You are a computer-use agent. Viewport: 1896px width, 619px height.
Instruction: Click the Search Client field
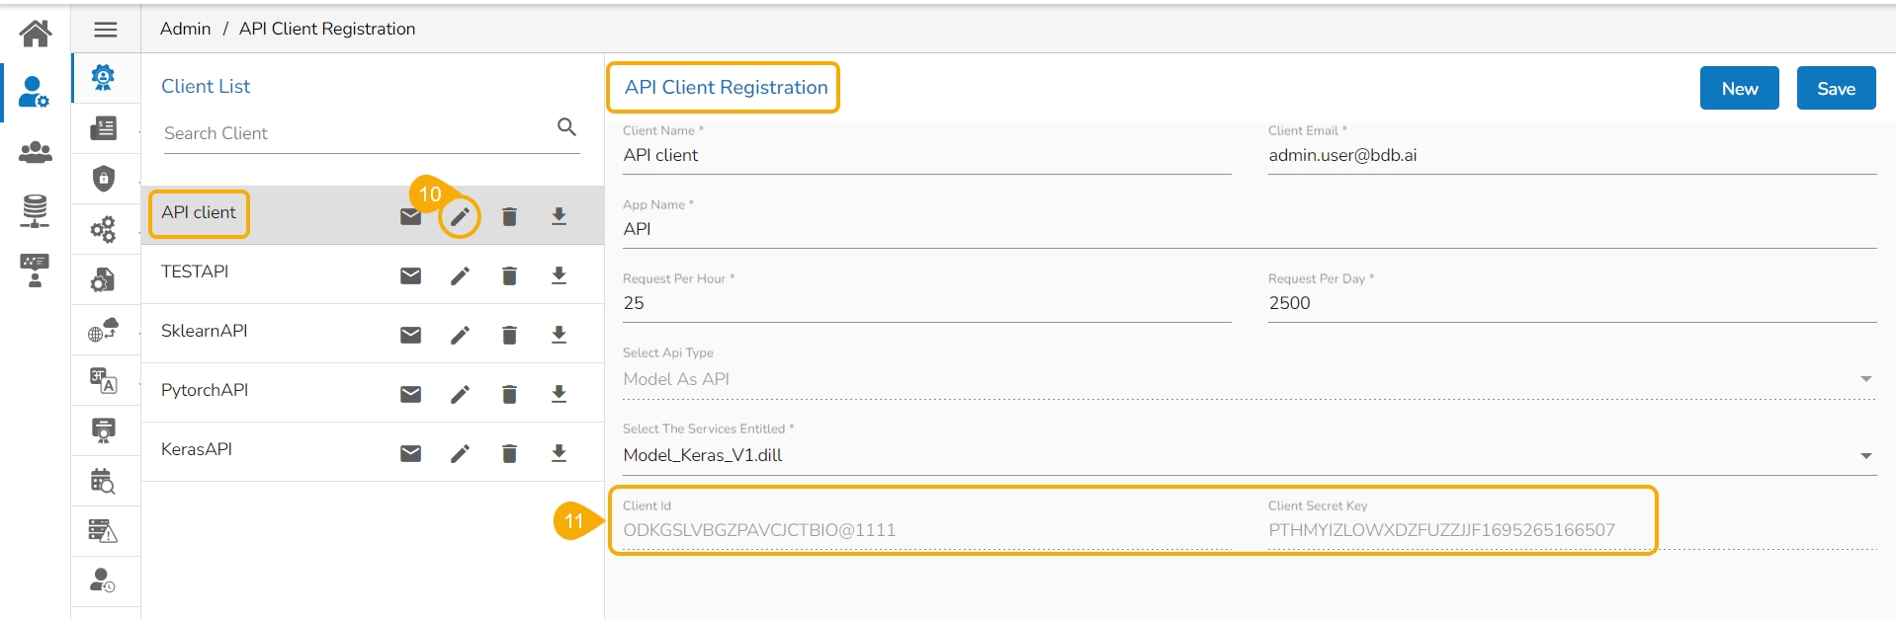coord(356,133)
